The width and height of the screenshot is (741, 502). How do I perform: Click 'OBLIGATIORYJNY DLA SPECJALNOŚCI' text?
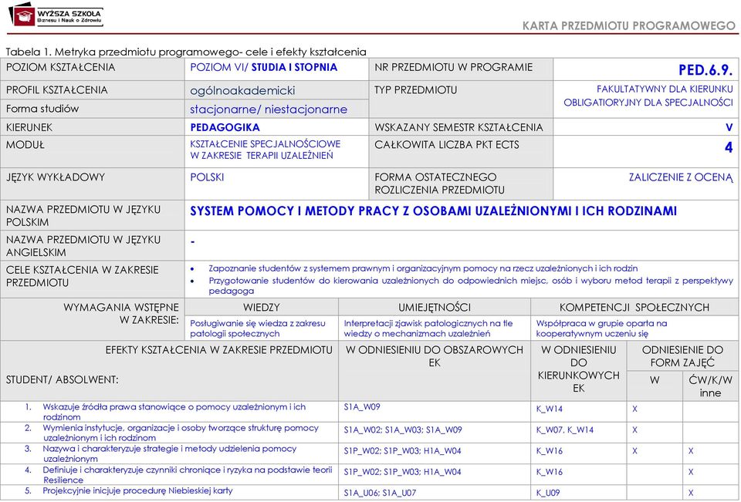tap(648, 102)
